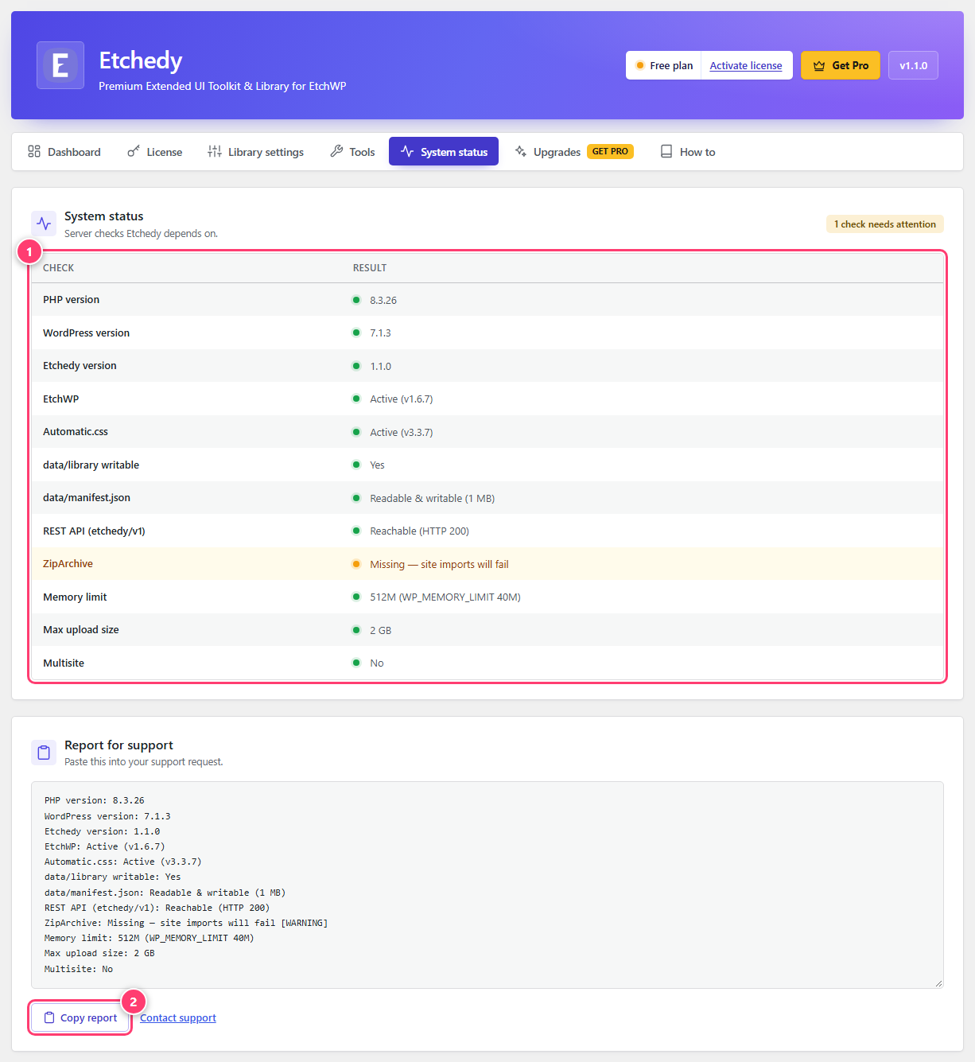Image resolution: width=975 pixels, height=1062 pixels.
Task: Click the Tools wrench icon
Action: click(336, 151)
